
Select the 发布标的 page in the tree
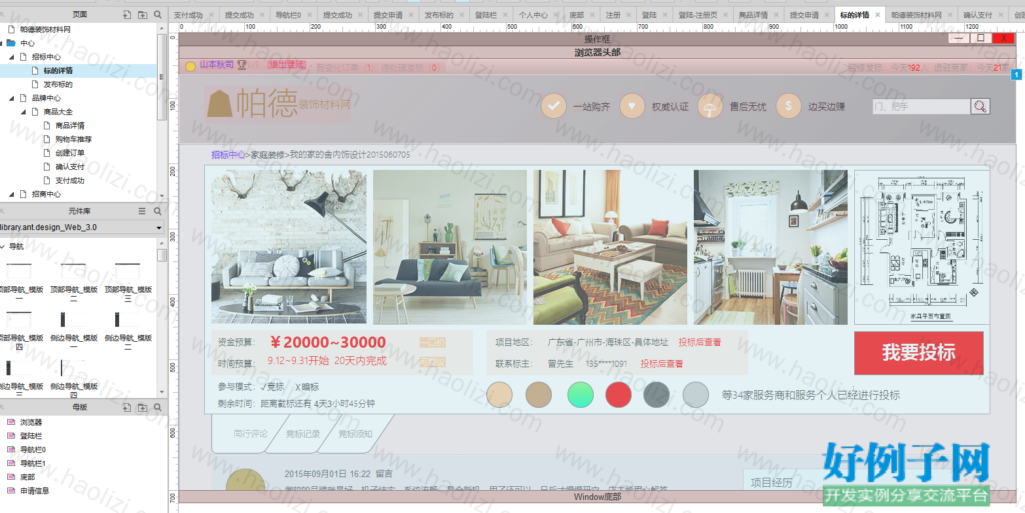(58, 84)
